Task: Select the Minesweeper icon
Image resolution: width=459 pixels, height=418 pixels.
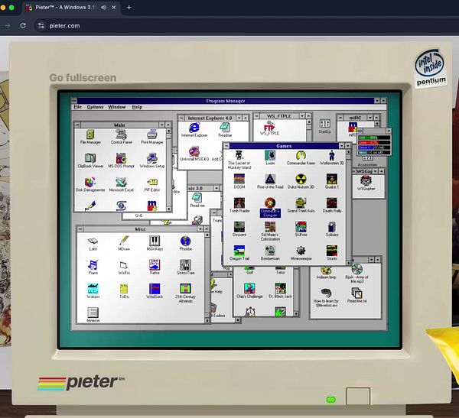Action: click(x=301, y=253)
